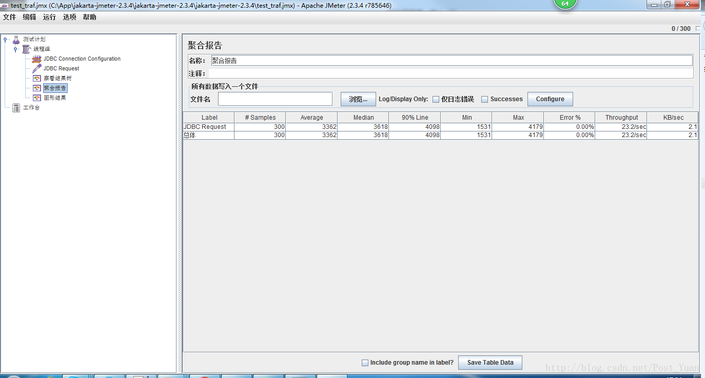Open the 帮助 menu
Image resolution: width=705 pixels, height=378 pixels.
[89, 17]
